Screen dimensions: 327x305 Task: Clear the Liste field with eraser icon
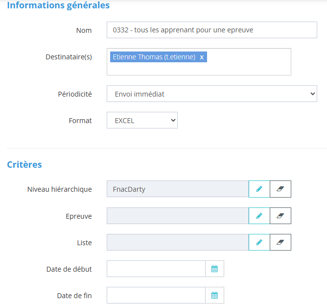(x=280, y=242)
